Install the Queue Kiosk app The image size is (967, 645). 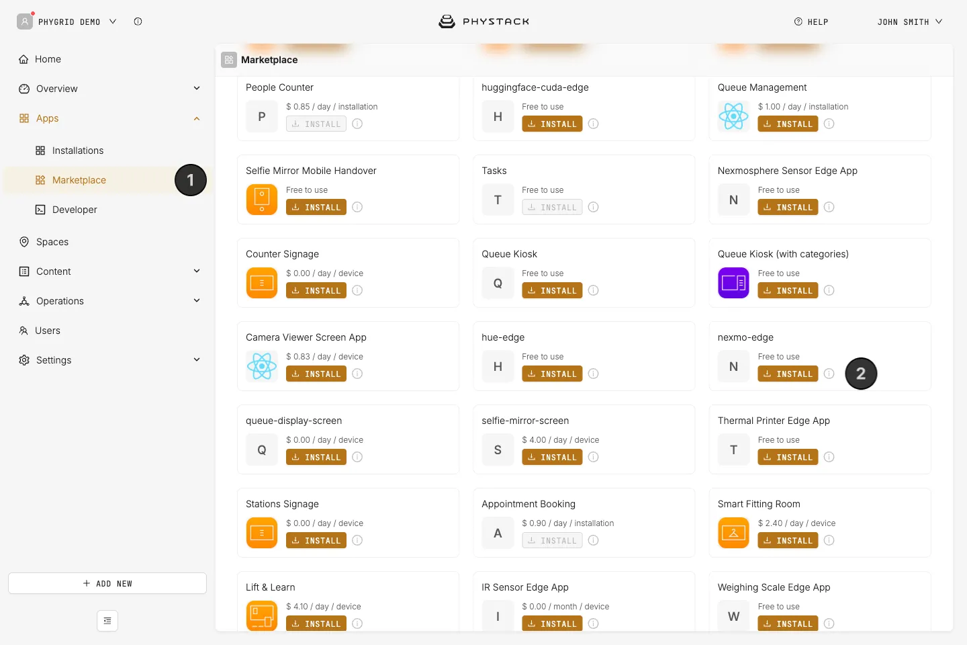coord(552,290)
